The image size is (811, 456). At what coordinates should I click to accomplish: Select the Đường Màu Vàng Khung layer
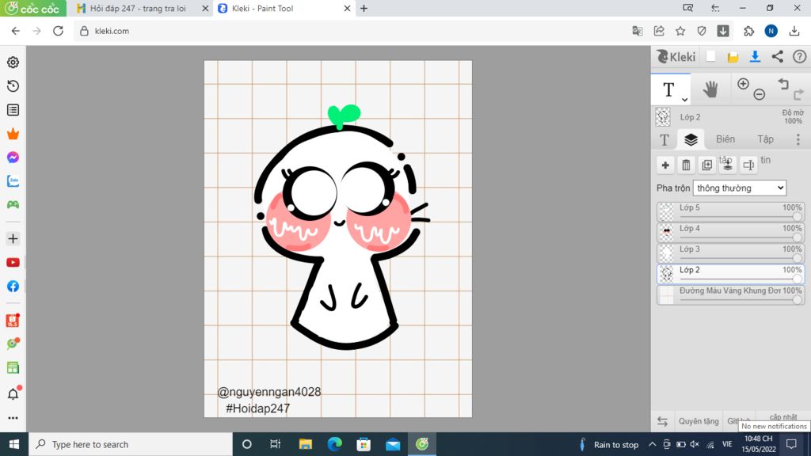[730, 294]
